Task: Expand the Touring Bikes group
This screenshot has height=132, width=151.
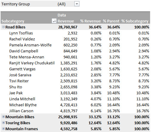Action: tap(3, 123)
